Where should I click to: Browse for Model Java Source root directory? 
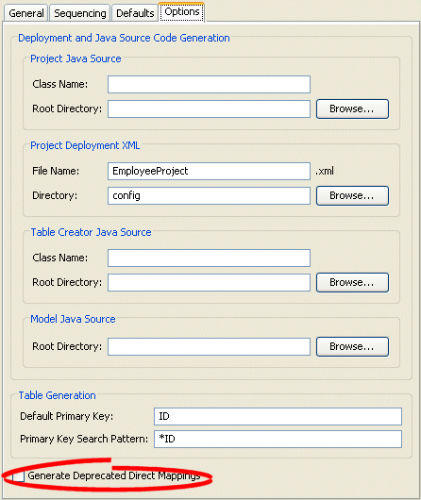point(352,346)
